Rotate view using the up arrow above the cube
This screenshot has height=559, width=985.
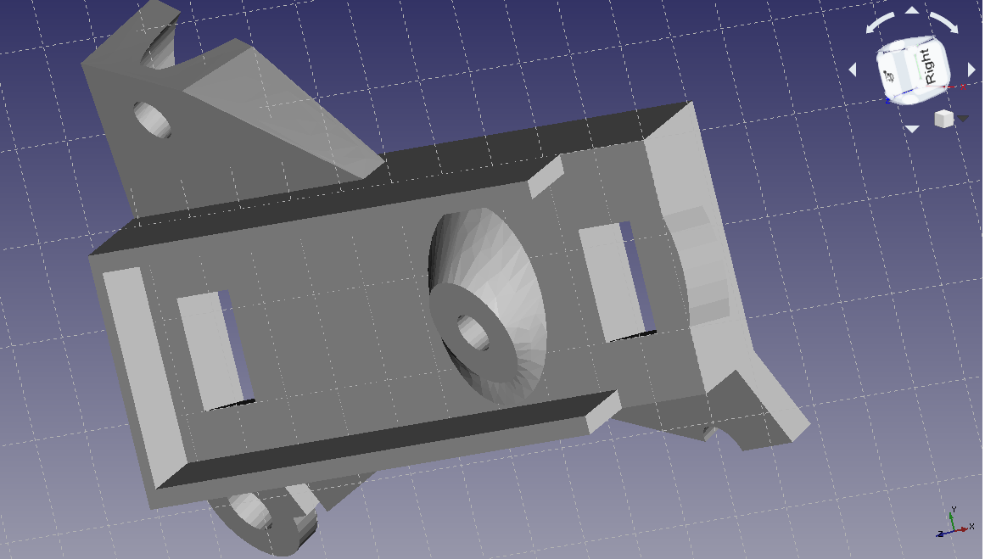coord(912,9)
